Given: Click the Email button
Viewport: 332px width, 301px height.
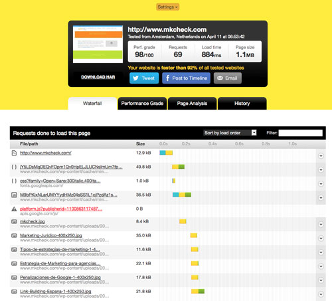Looking at the screenshot, I should tap(228, 78).
